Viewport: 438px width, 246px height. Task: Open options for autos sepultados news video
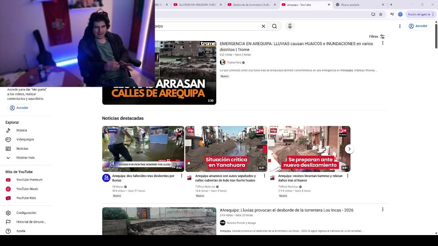[265, 176]
